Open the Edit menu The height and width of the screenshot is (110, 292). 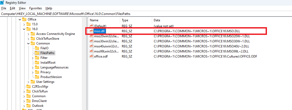[13, 8]
